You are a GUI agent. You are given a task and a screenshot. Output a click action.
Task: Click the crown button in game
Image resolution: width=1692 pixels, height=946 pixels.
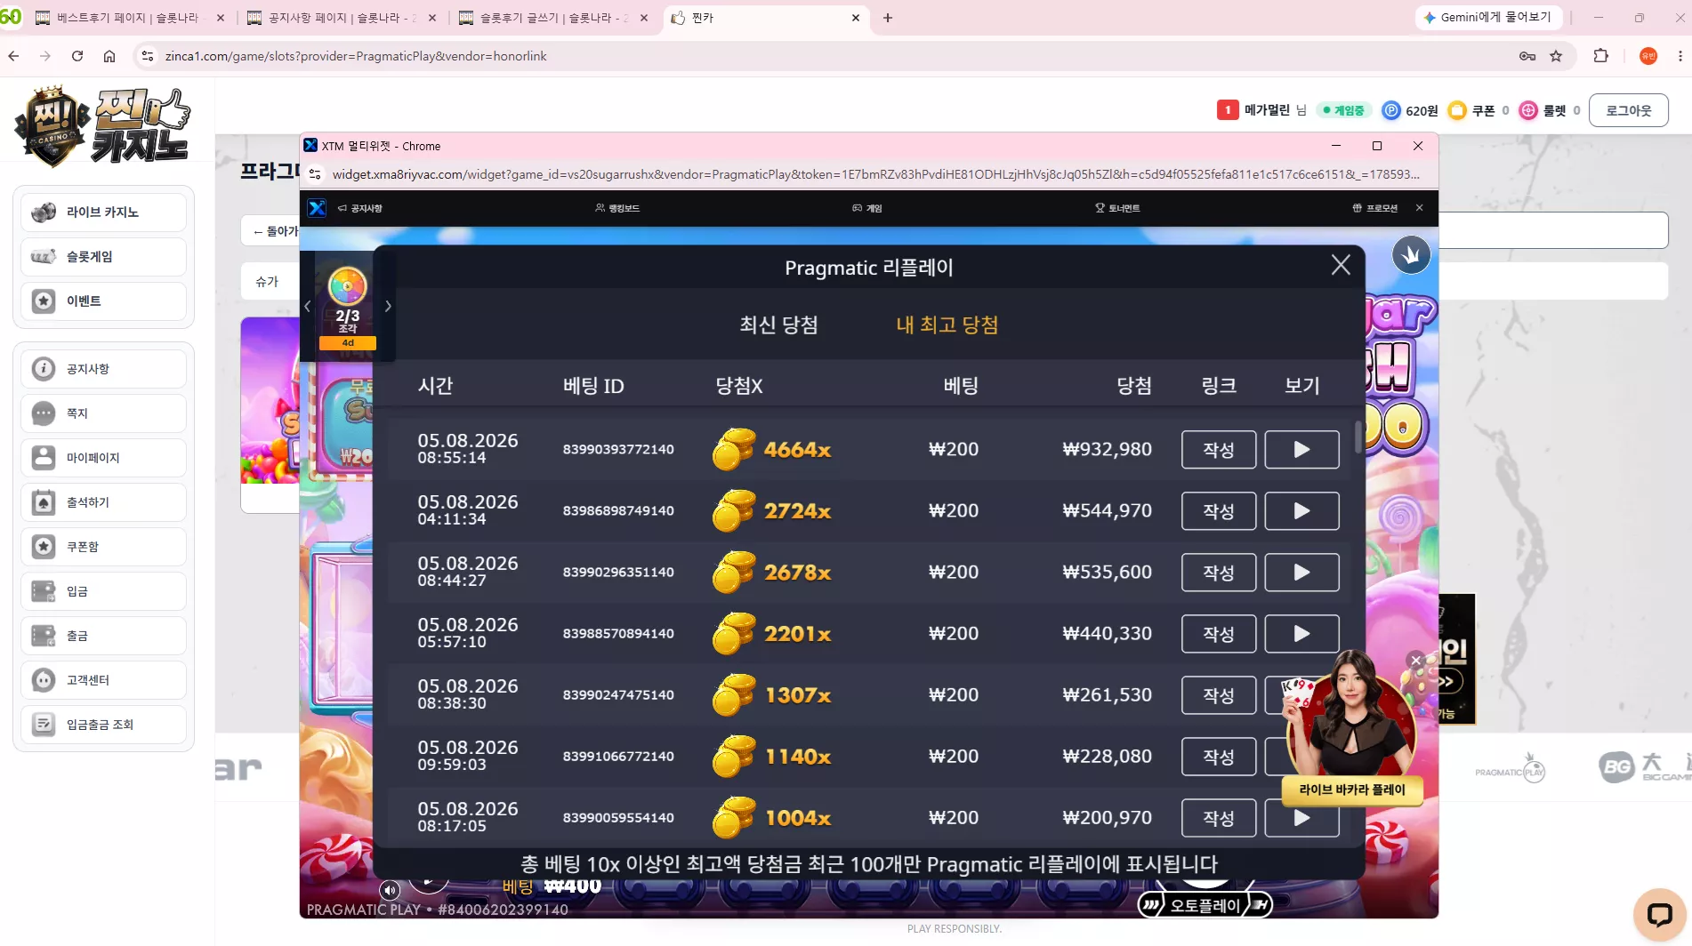1411,255
